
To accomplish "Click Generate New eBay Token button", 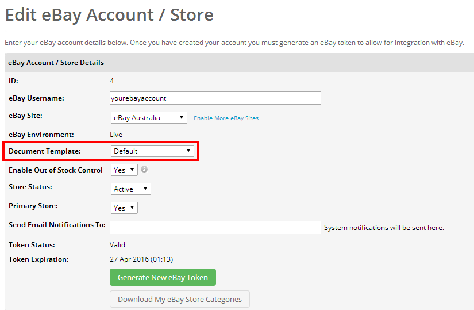I will click(163, 277).
